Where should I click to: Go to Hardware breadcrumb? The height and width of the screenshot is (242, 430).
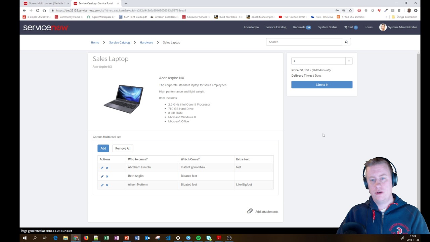146,42
